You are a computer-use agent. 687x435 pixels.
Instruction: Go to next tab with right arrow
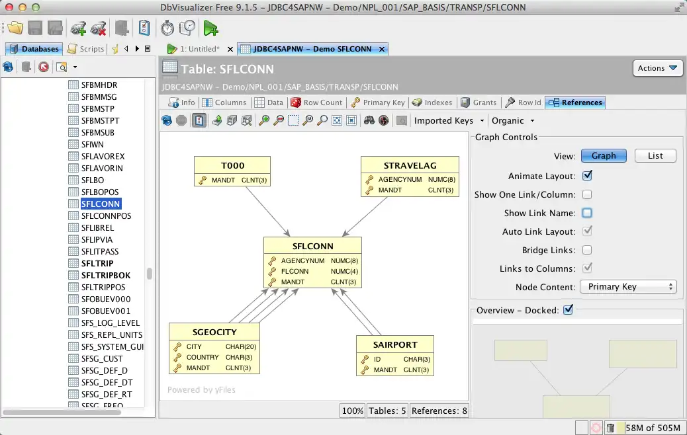(x=137, y=48)
